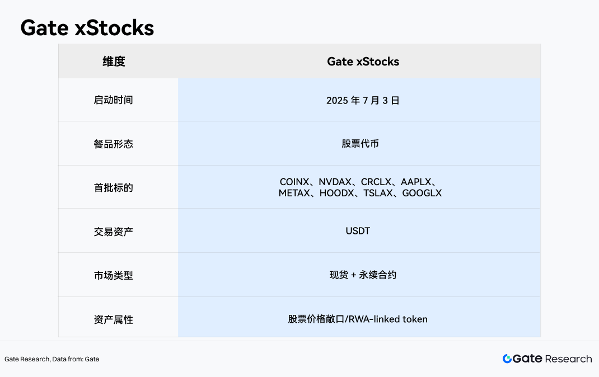Image resolution: width=599 pixels, height=377 pixels.
Task: Click the 启动时间 row label
Action: [114, 100]
